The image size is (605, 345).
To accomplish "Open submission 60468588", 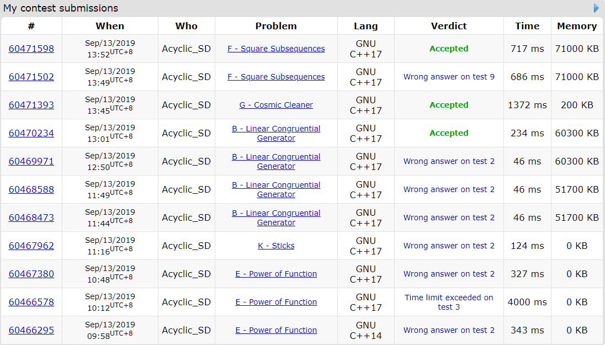I will 31,189.
